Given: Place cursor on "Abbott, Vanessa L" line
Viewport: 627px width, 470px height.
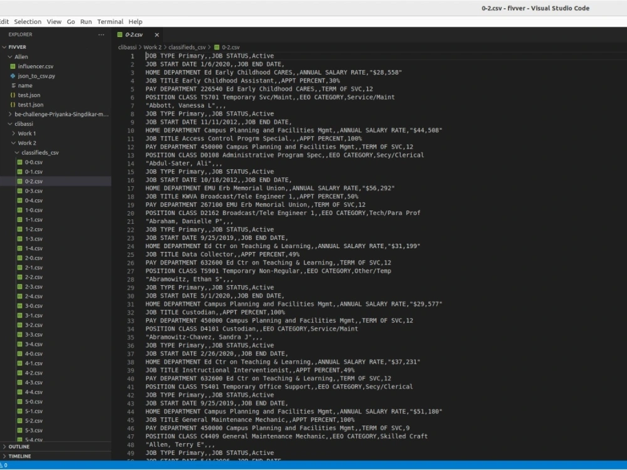Looking at the screenshot, I should (186, 105).
